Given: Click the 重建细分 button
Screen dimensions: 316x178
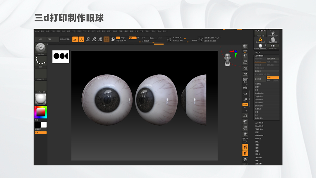Looking at the screenshot, I should [267, 71].
